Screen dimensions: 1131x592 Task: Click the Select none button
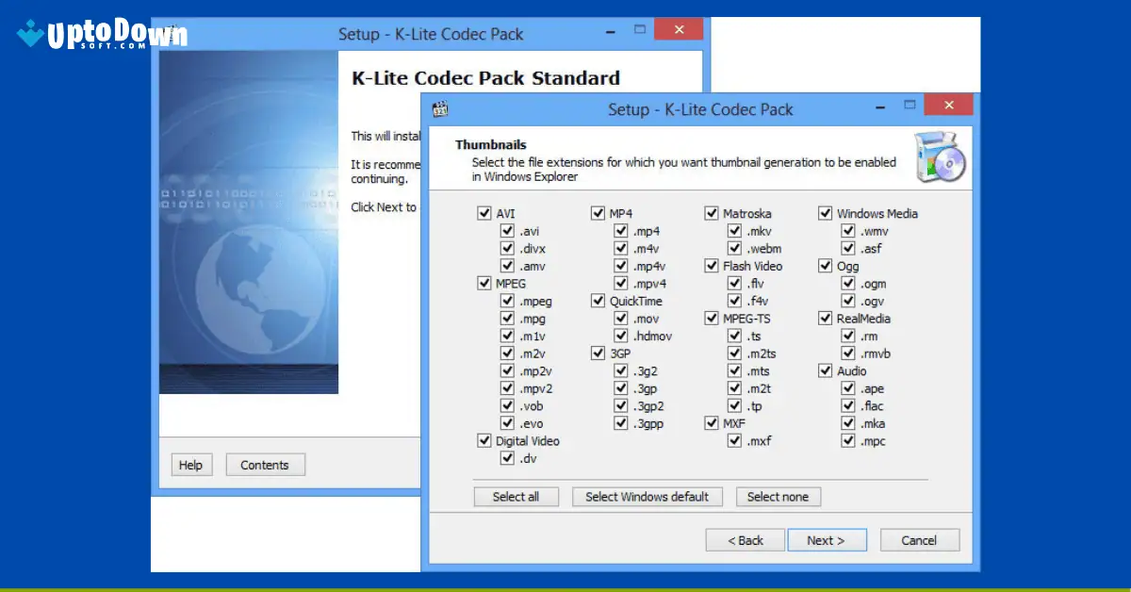pos(778,497)
